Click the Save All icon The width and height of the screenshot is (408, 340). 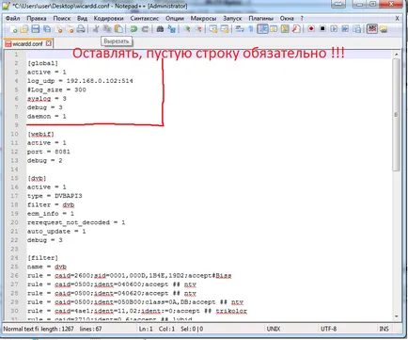click(x=47, y=29)
